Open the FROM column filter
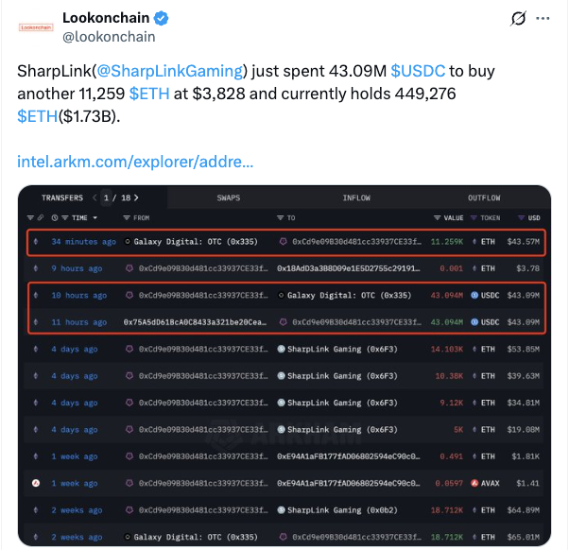The height and width of the screenshot is (550, 569). pyautogui.click(x=128, y=217)
